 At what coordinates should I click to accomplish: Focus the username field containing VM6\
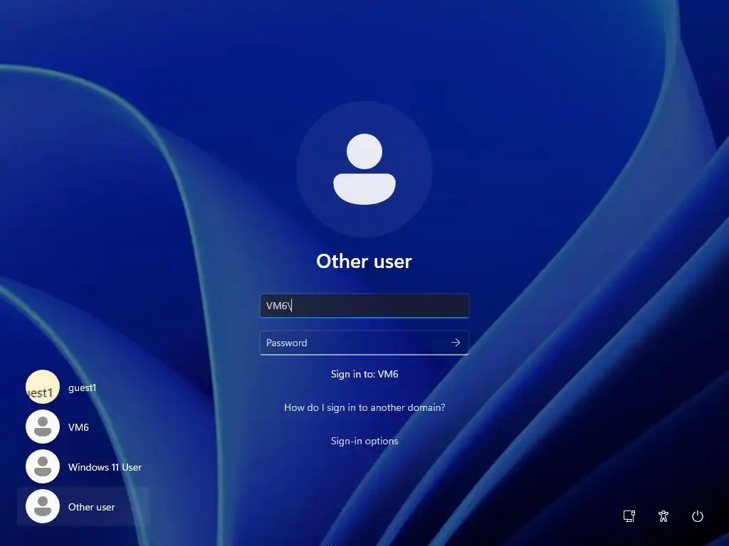(364, 306)
